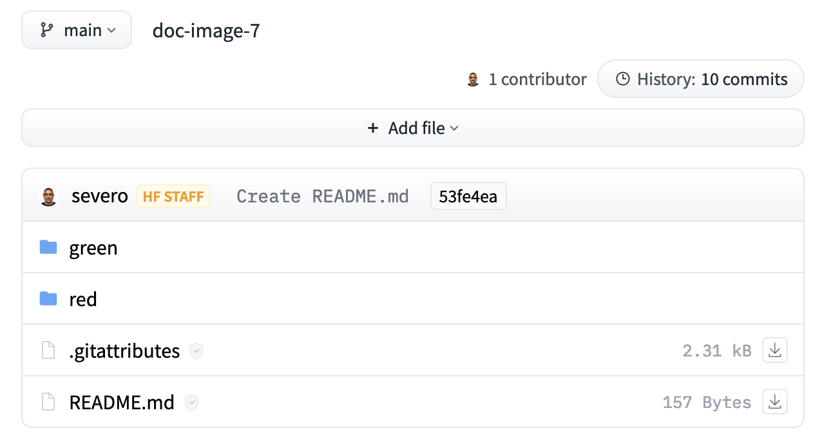This screenshot has height=437, width=822.
Task: Expand the Add file dropdown
Action: click(413, 128)
